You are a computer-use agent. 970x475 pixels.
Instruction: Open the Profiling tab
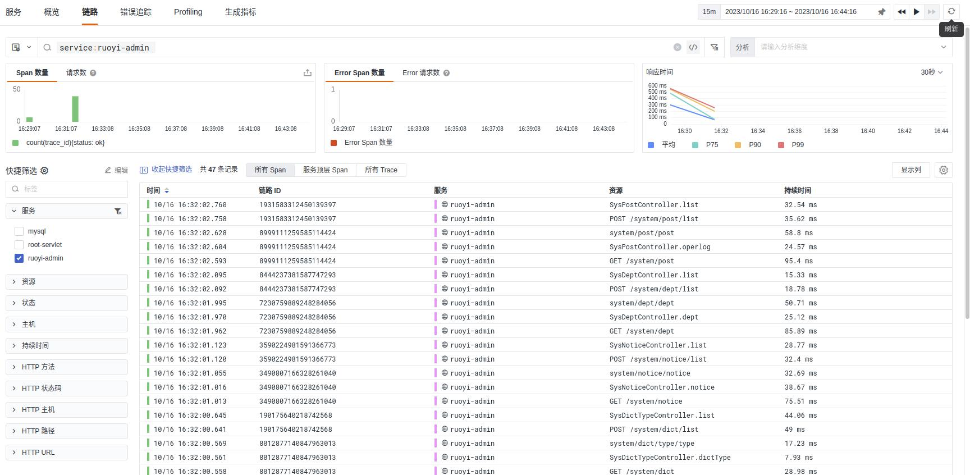188,12
